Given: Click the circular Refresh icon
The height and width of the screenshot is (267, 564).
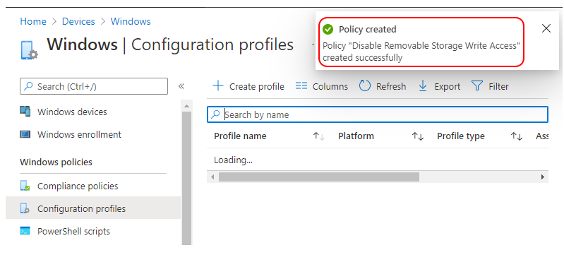Looking at the screenshot, I should pyautogui.click(x=365, y=86).
